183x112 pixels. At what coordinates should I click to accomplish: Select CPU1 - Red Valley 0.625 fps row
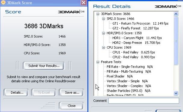point(134,52)
